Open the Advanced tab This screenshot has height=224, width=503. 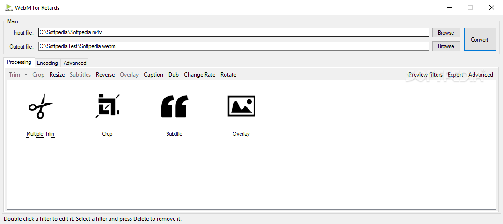click(75, 63)
